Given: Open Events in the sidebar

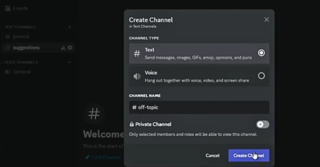Looking at the screenshot, I should pos(20,8).
